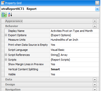101x91 pixels.
Task: Toggle the Visible property value
Action: 74,74
